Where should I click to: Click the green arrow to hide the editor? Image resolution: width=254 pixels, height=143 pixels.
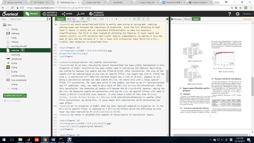point(167,19)
